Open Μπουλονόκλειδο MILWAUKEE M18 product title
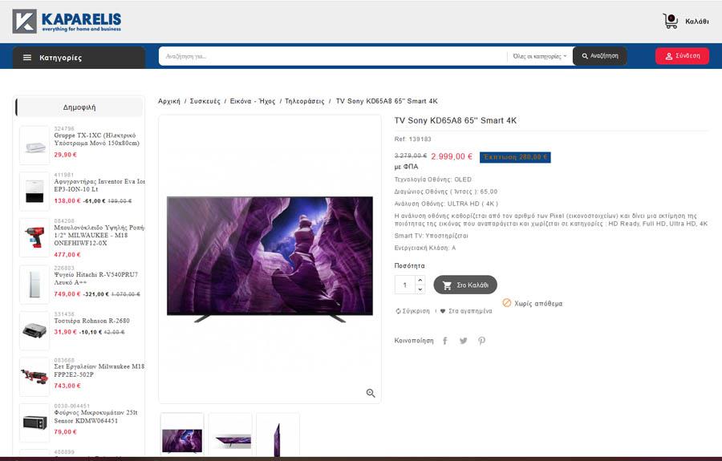Screen dimensions: 722x461 99,235
